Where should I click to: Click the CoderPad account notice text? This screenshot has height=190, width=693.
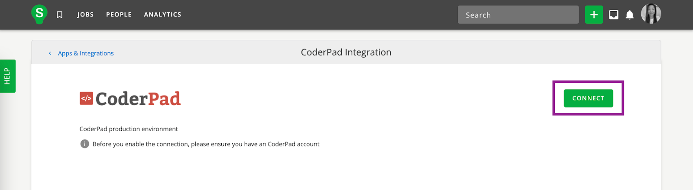206,144
